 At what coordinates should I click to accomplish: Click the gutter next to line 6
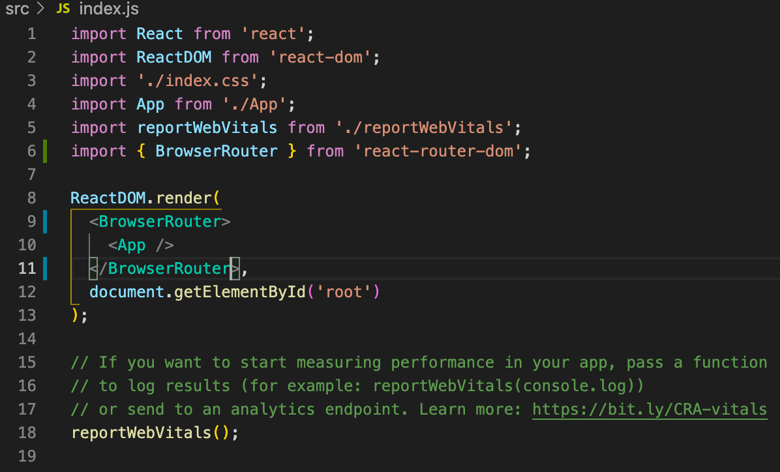tap(44, 151)
